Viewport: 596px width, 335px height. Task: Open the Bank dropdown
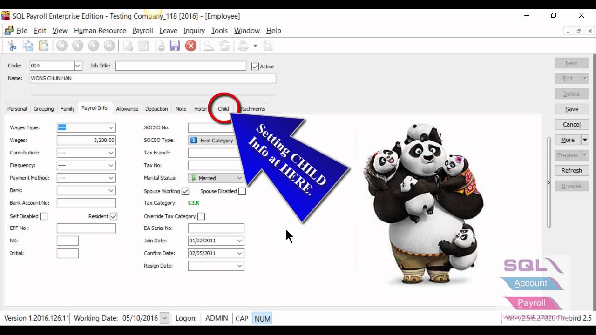tap(111, 190)
